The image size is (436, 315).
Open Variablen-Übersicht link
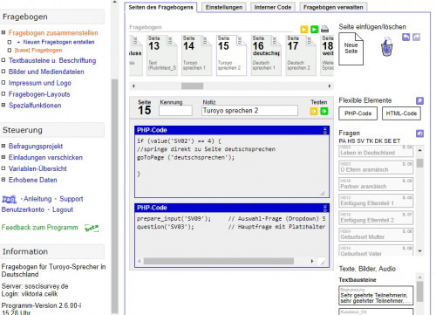point(37,168)
